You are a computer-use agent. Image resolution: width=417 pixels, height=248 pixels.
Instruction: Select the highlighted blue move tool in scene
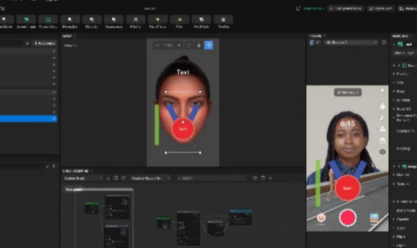[208, 45]
